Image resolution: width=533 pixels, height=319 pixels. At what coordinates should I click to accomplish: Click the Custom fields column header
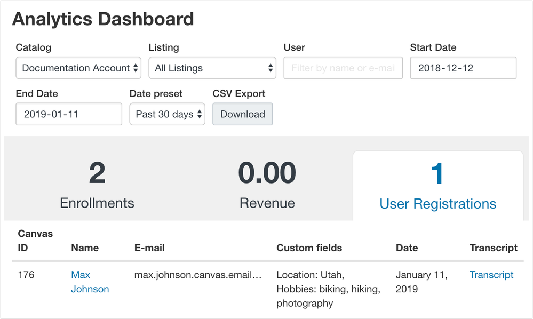309,248
